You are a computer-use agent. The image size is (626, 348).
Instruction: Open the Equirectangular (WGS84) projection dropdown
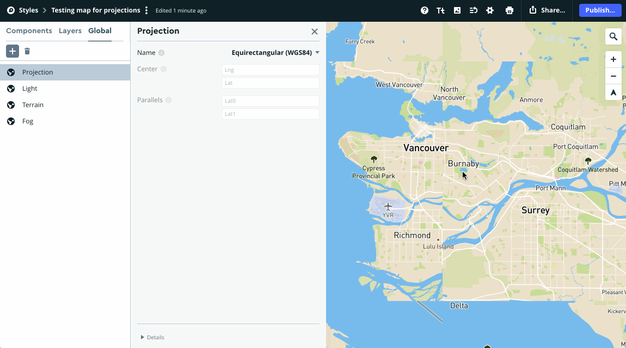coord(275,52)
